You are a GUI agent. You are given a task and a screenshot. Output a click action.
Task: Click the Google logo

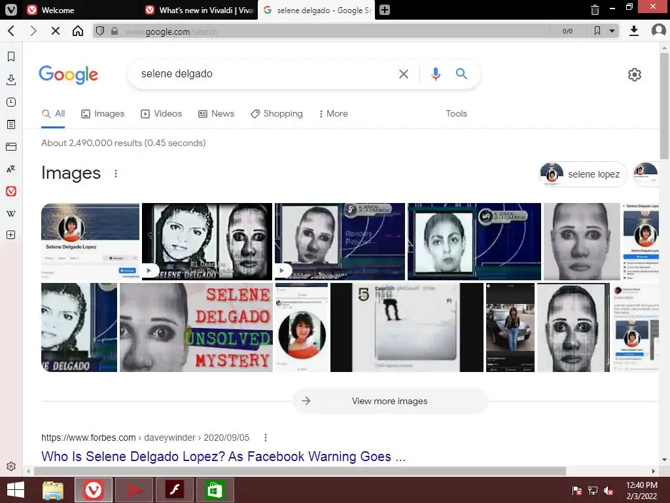[x=68, y=75]
